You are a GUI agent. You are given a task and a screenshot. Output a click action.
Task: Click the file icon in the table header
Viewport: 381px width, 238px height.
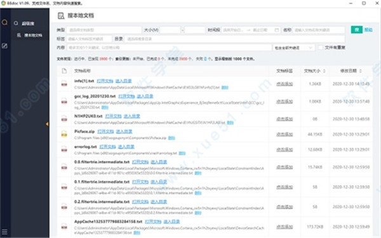pyautogui.click(x=64, y=70)
